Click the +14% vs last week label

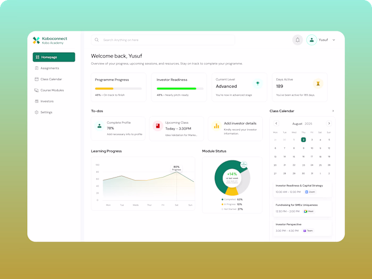point(232,176)
